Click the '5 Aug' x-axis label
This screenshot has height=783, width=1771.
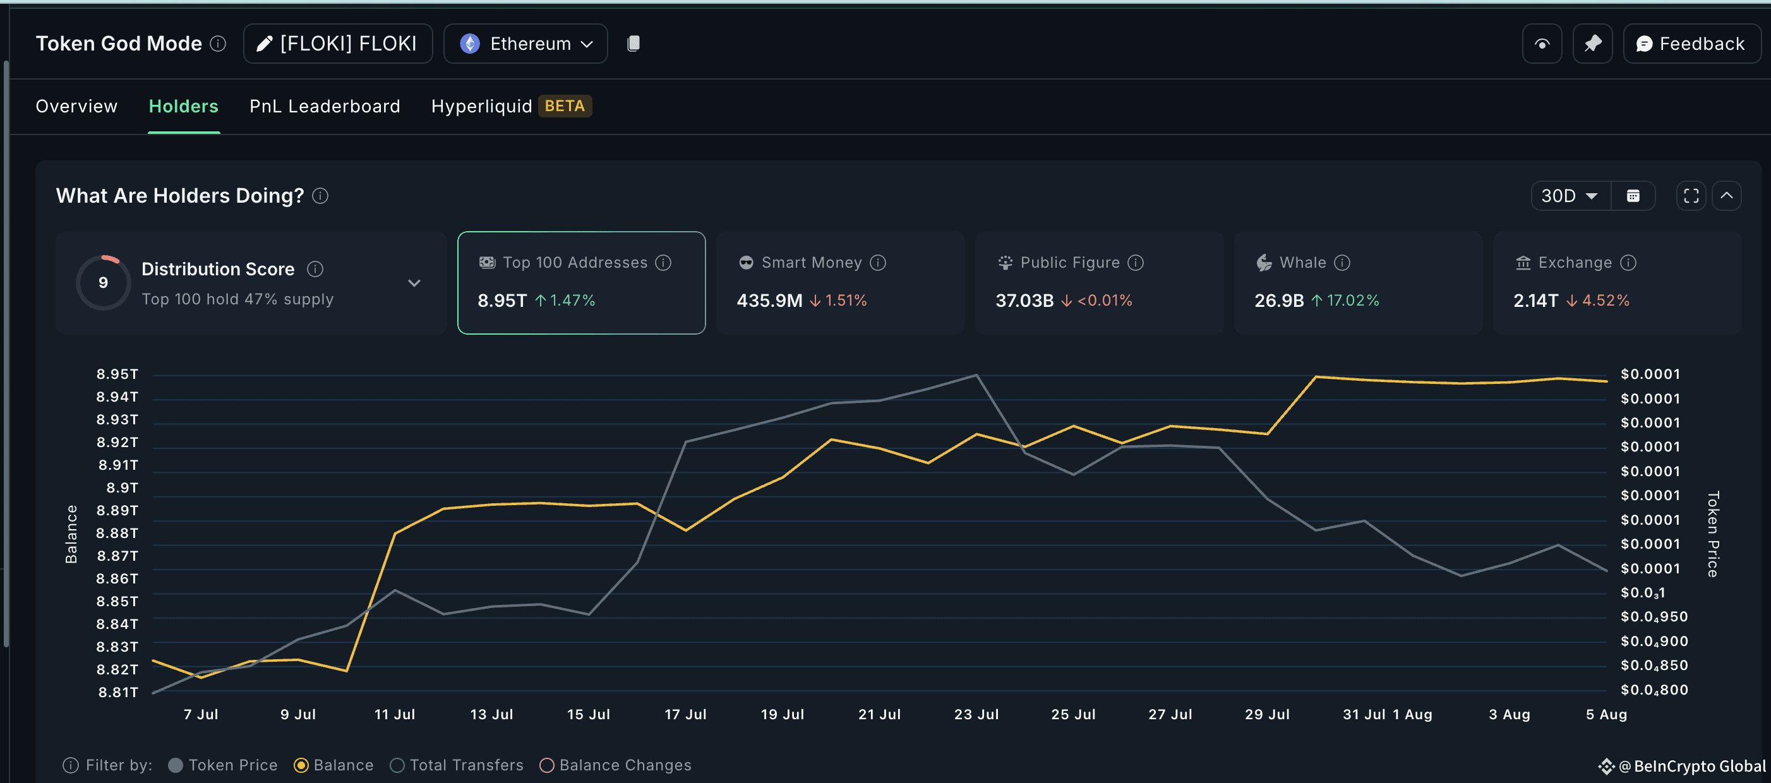pos(1606,714)
